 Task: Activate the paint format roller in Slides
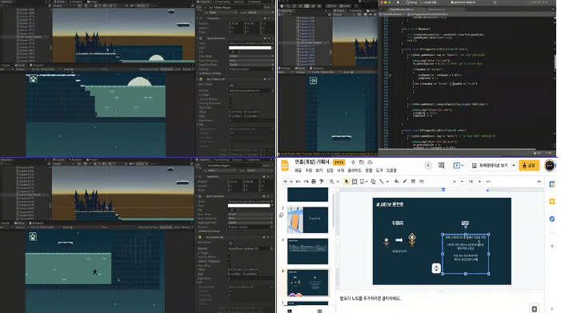[322, 182]
